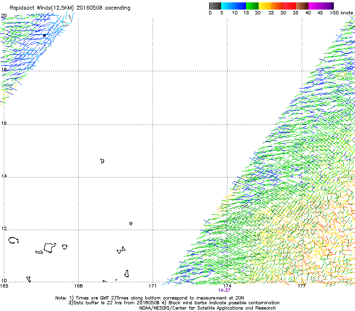
Task: Click the latitude axis label '16'
Action: coord(4,123)
